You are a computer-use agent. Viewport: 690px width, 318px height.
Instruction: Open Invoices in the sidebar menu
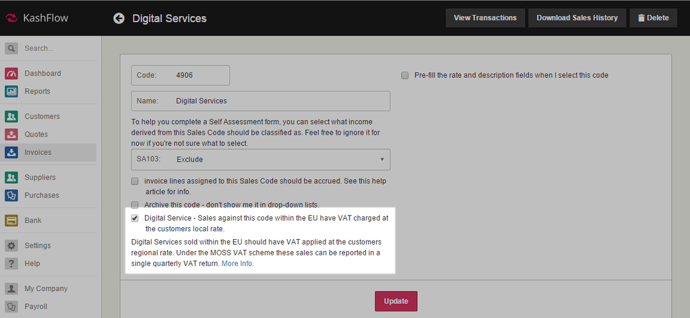[x=38, y=152]
